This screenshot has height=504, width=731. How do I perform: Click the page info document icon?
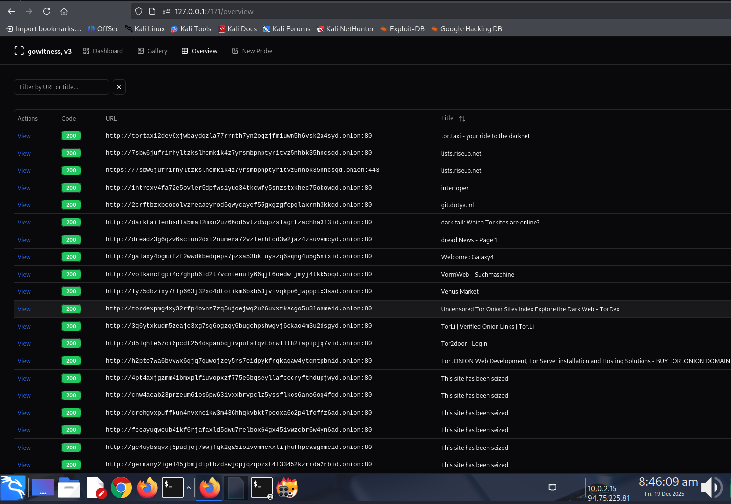(152, 11)
